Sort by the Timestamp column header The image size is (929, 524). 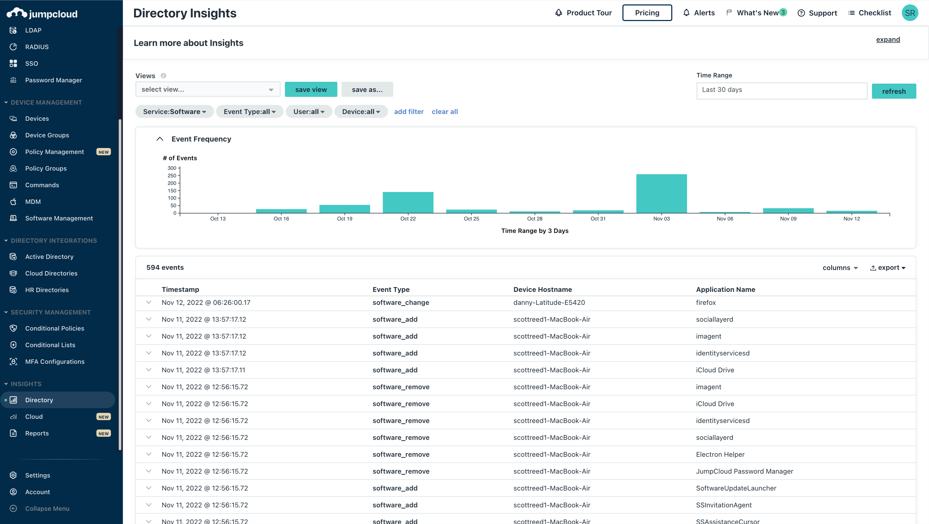point(180,290)
